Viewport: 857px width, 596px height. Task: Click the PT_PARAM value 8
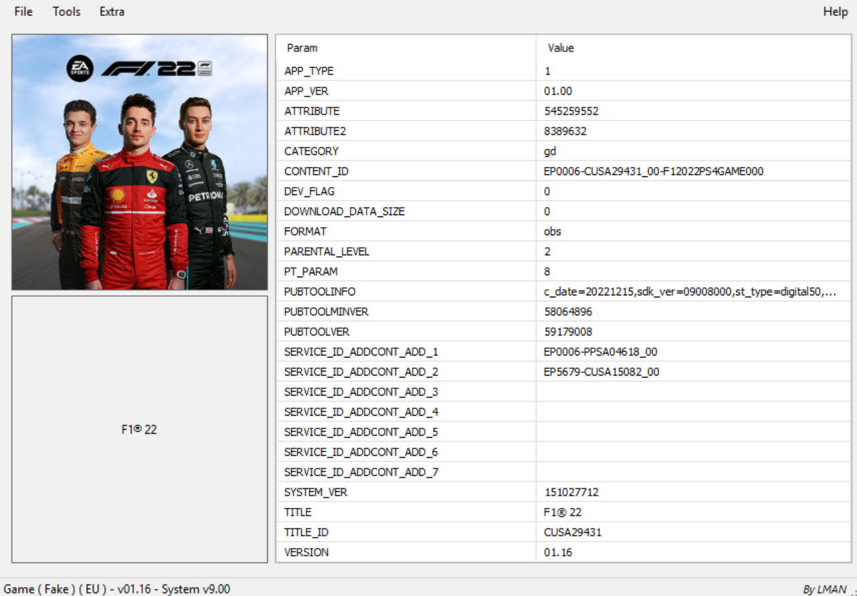(547, 271)
